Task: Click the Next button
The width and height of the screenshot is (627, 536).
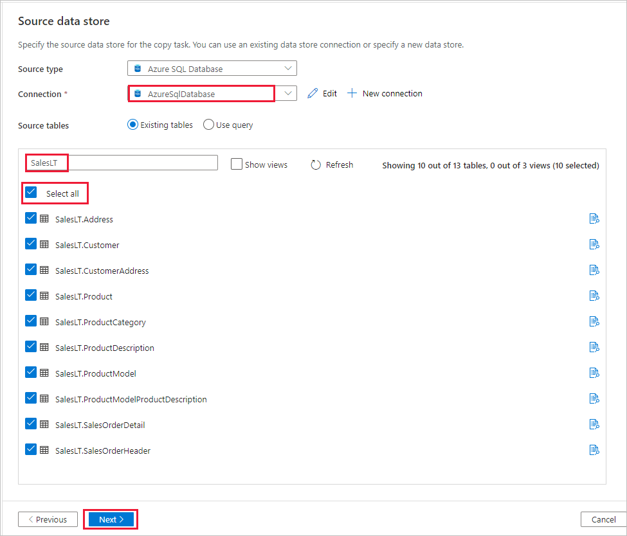Action: point(109,519)
